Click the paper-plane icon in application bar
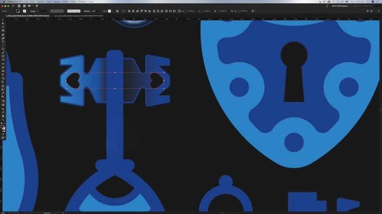 (37, 6)
